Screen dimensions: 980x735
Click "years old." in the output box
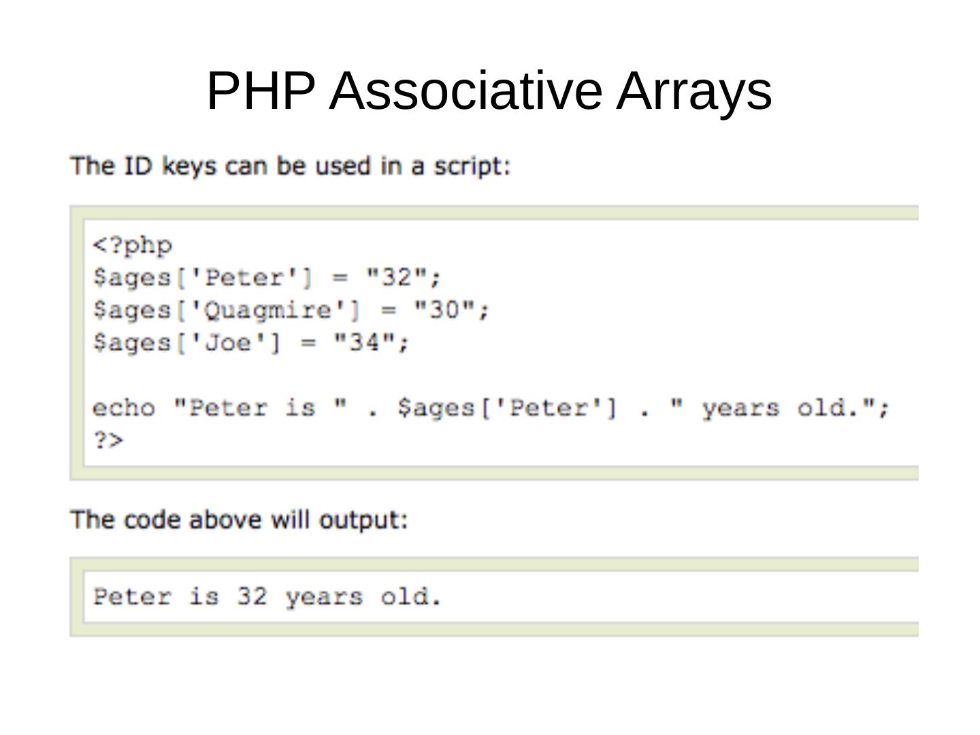coord(363,597)
